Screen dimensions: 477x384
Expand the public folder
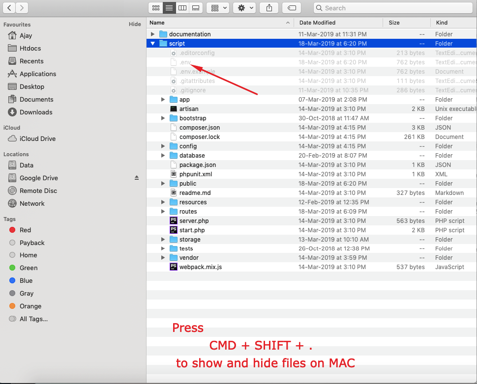pyautogui.click(x=163, y=184)
